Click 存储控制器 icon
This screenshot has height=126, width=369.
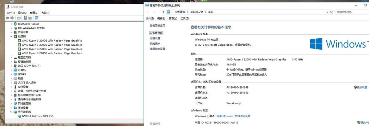pos(15,62)
